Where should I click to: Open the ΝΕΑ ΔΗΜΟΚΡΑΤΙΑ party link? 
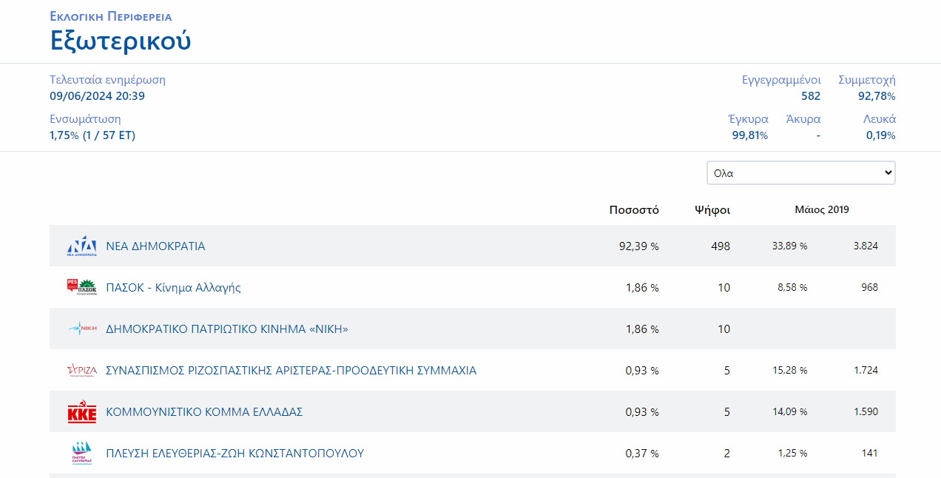(155, 246)
